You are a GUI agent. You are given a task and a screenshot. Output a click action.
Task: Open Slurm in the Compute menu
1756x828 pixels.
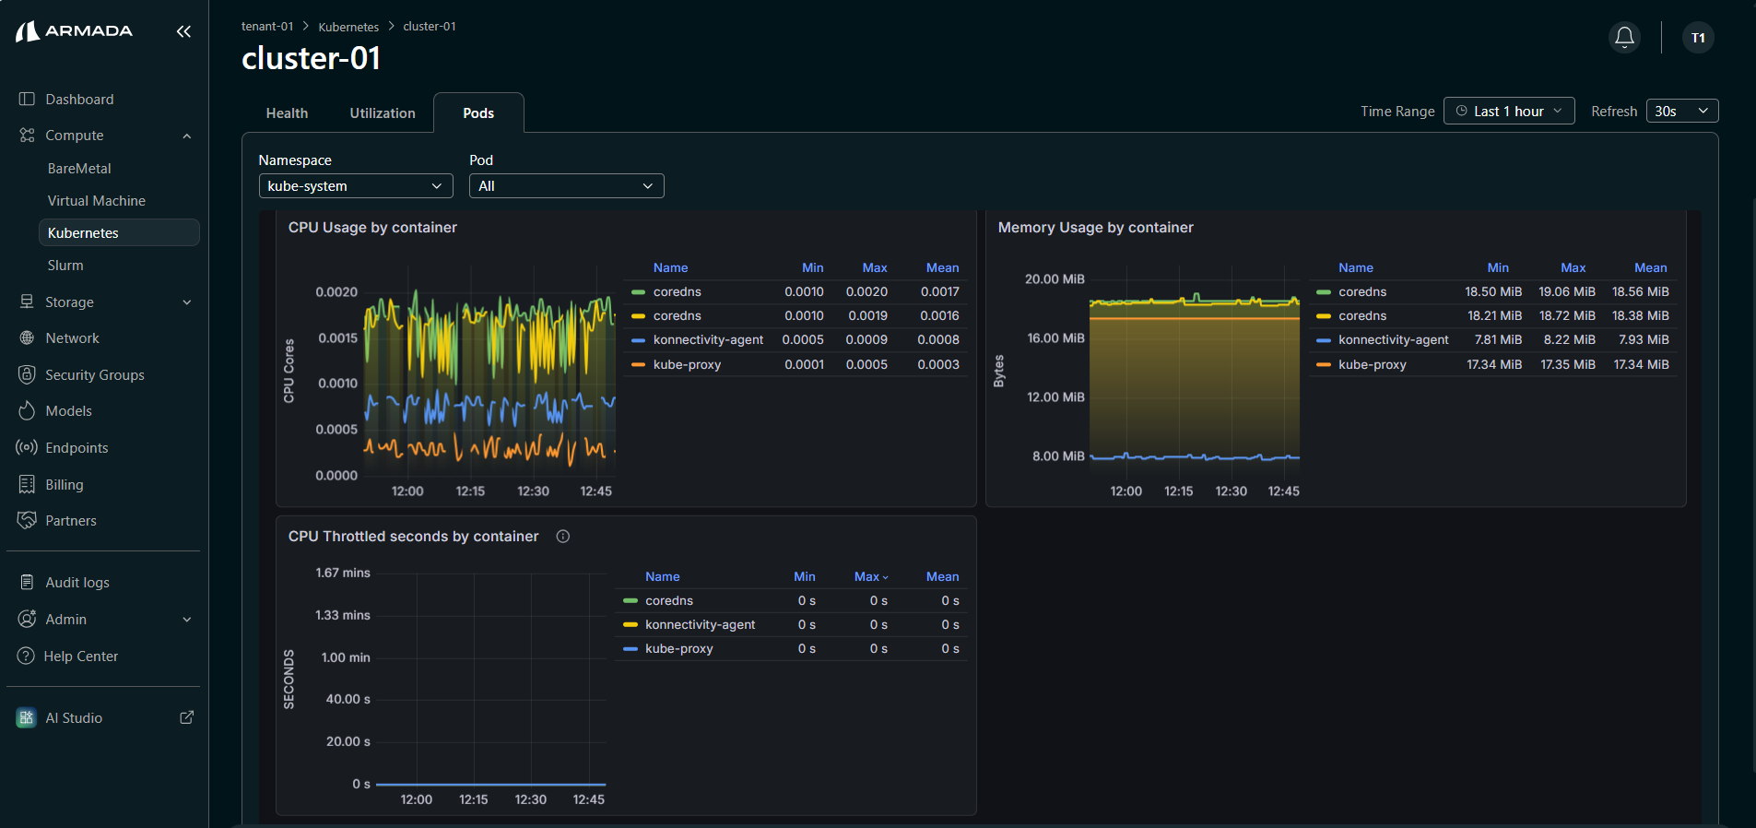pos(65,266)
